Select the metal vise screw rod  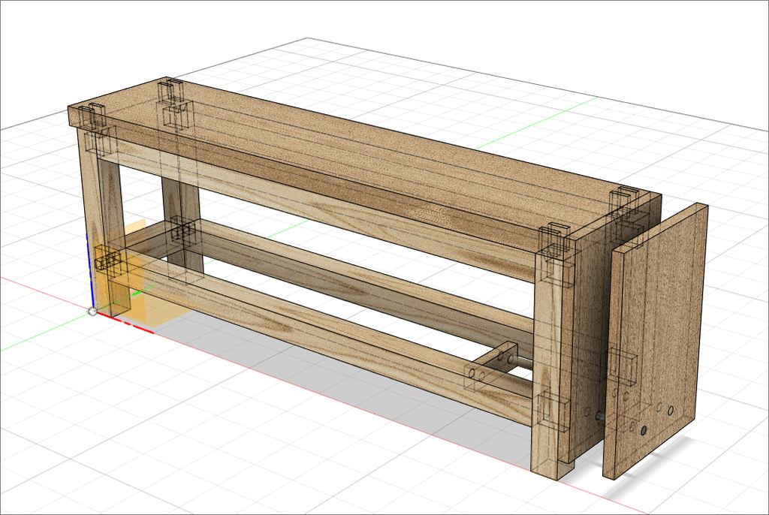[600, 417]
